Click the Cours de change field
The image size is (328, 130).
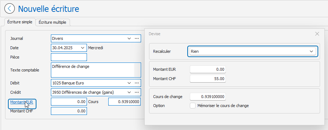click(208, 97)
